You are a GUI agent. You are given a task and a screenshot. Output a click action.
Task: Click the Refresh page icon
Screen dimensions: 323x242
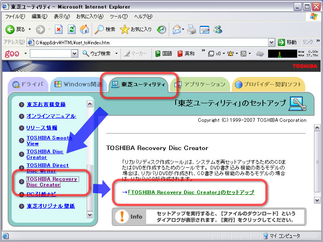(x=72, y=29)
